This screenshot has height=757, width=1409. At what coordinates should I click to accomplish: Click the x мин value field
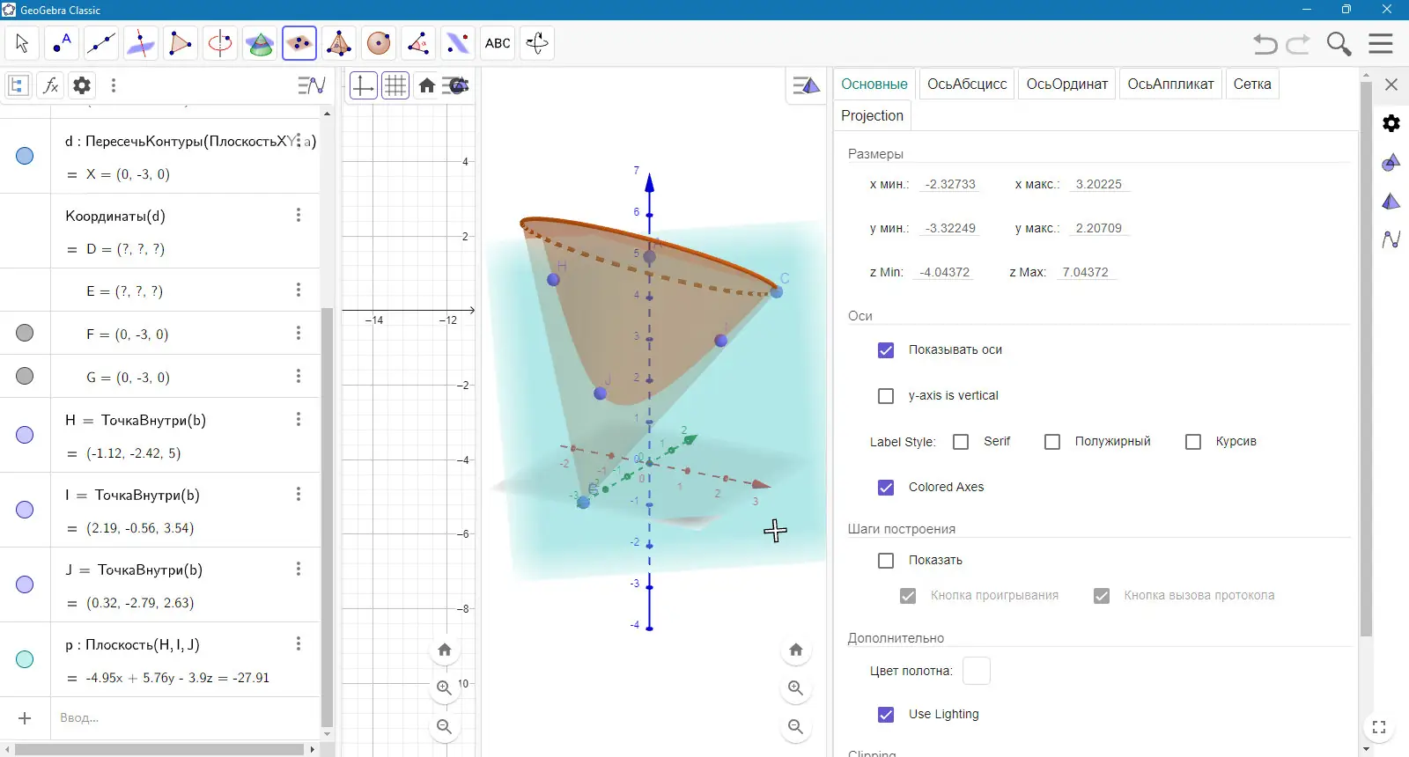pyautogui.click(x=950, y=185)
